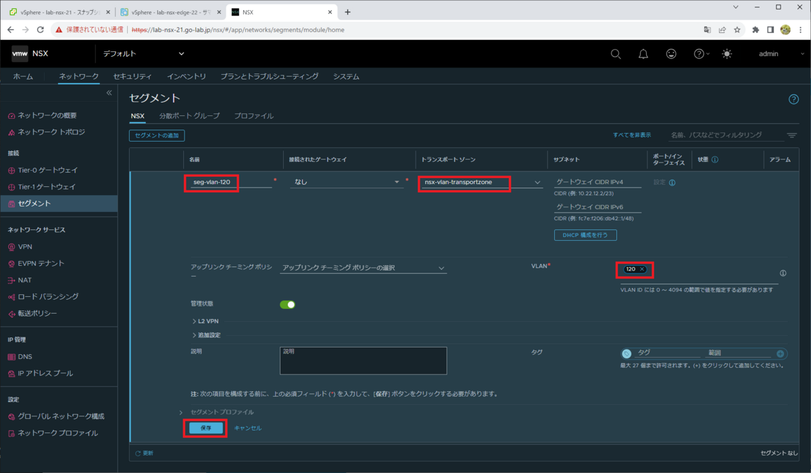Switch to the セキュリティ top tab
Viewport: 811px width, 473px height.
tap(132, 77)
